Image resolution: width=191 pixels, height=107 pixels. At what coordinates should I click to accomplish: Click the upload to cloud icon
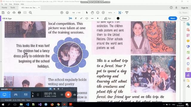[x=14, y=12]
